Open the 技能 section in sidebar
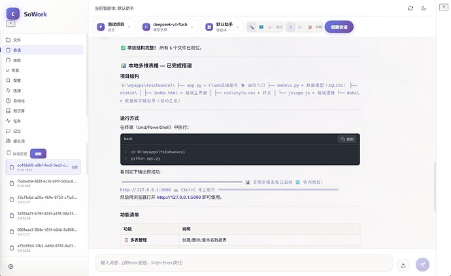451x276 pixels. 43,60
